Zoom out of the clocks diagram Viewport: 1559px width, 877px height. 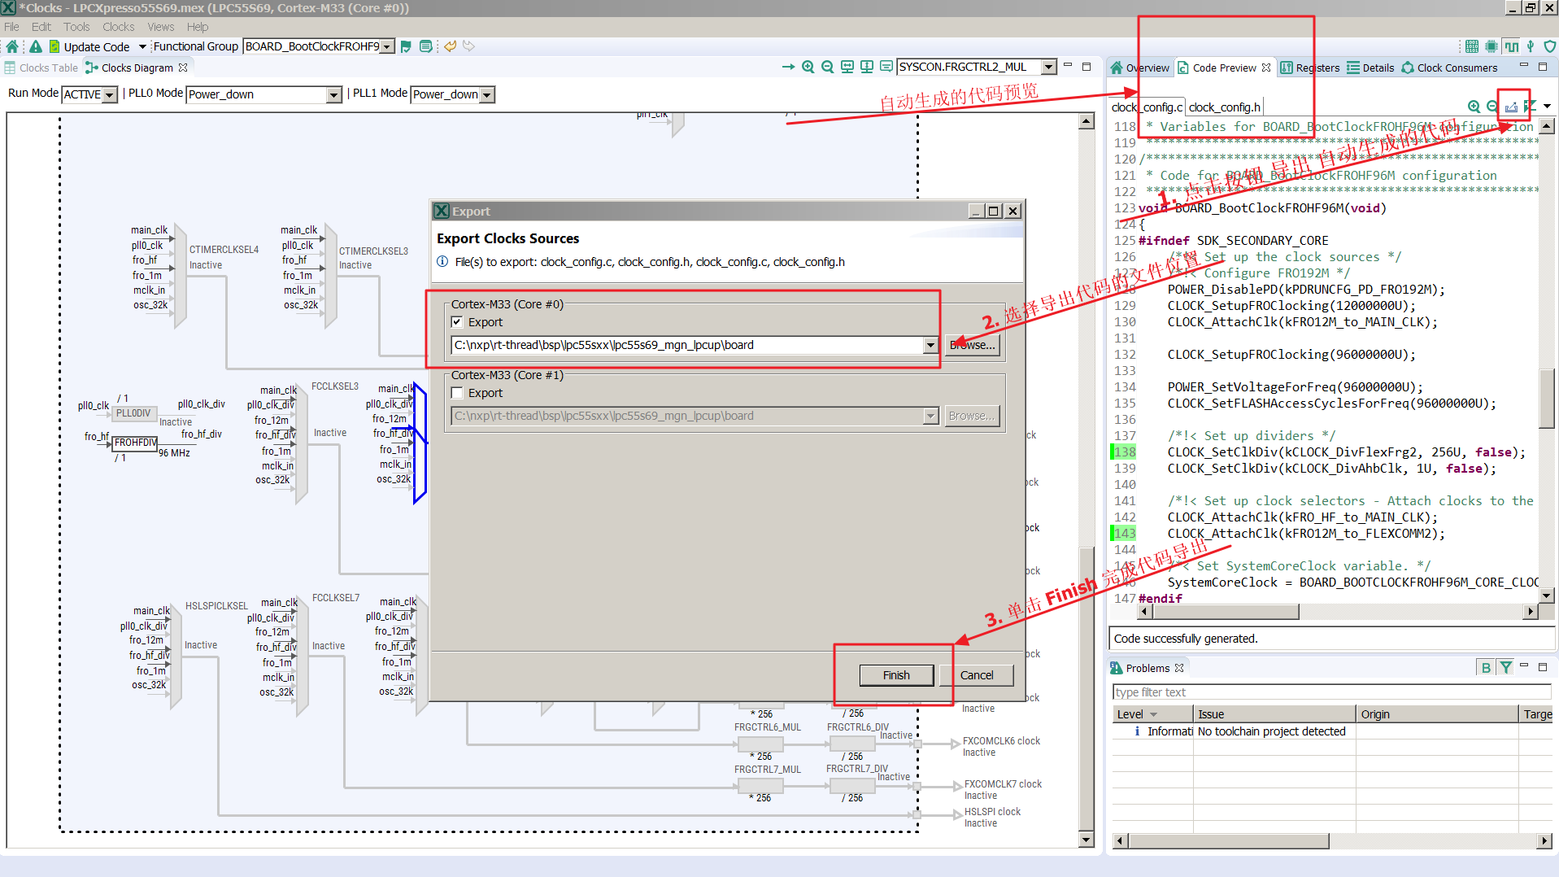pyautogui.click(x=827, y=68)
